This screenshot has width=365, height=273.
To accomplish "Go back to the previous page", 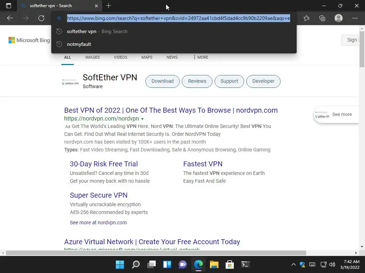I will [10, 18].
